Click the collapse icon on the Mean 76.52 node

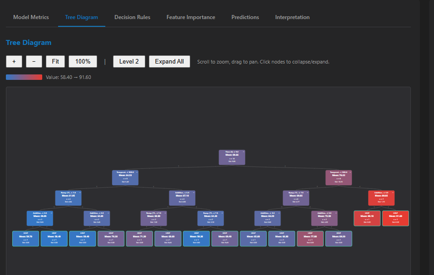350,172
